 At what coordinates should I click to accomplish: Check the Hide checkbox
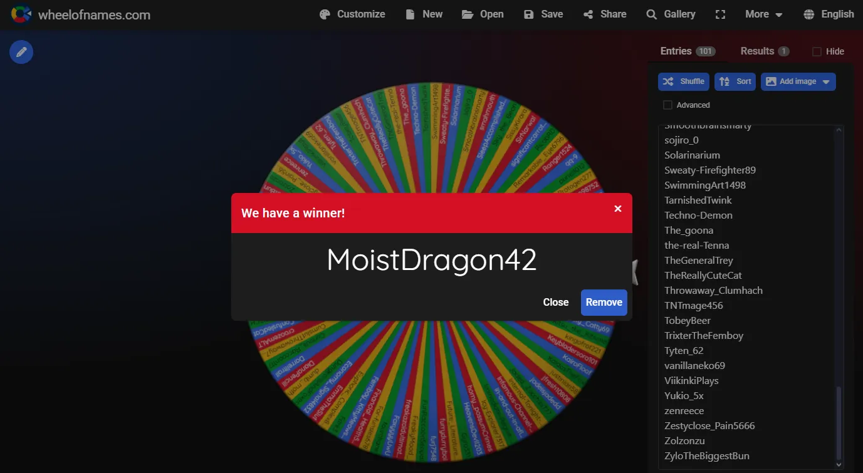817,51
